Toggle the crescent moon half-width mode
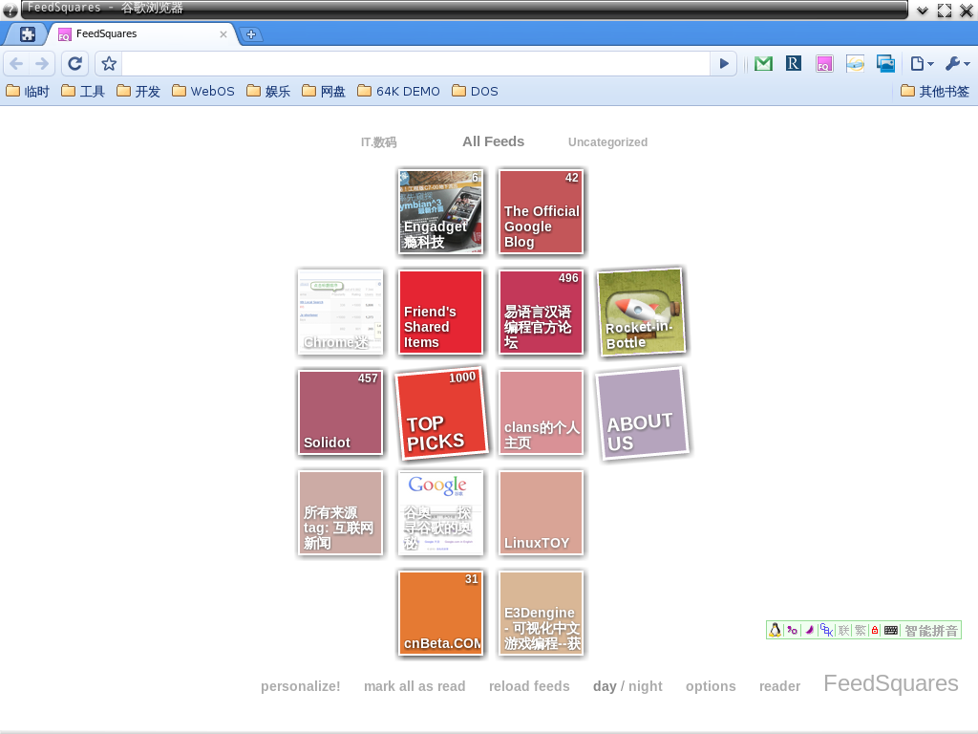 pos(810,631)
